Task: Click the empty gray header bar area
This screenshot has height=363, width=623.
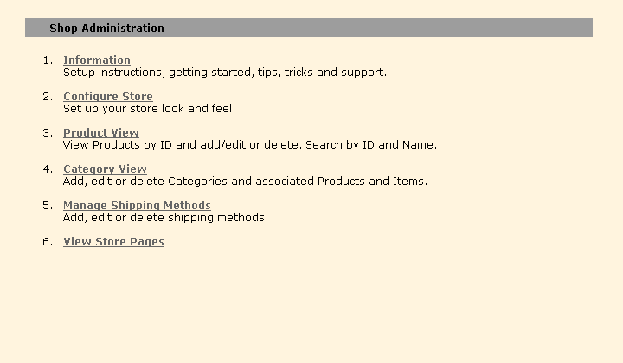Action: tap(389, 29)
